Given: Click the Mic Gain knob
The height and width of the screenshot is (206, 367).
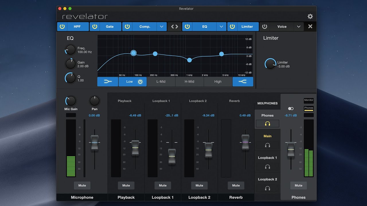Looking at the screenshot, I should pos(71,101).
